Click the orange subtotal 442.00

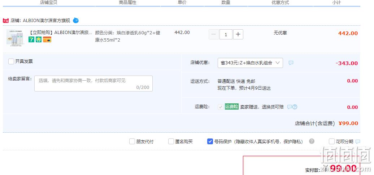coord(348,33)
